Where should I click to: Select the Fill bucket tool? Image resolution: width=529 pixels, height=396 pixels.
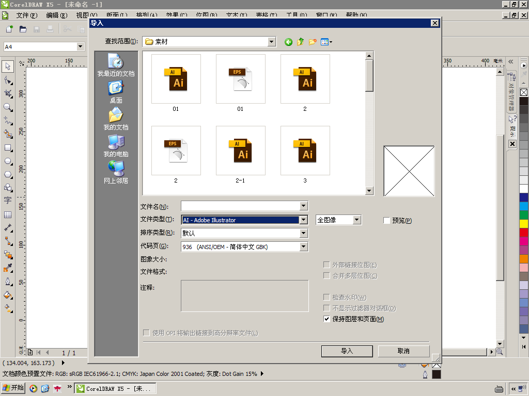coord(8,295)
